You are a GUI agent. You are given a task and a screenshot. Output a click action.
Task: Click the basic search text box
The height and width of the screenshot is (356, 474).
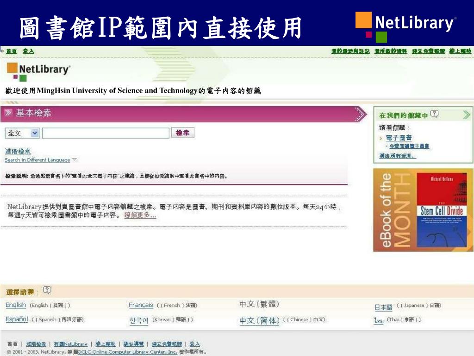106,133
